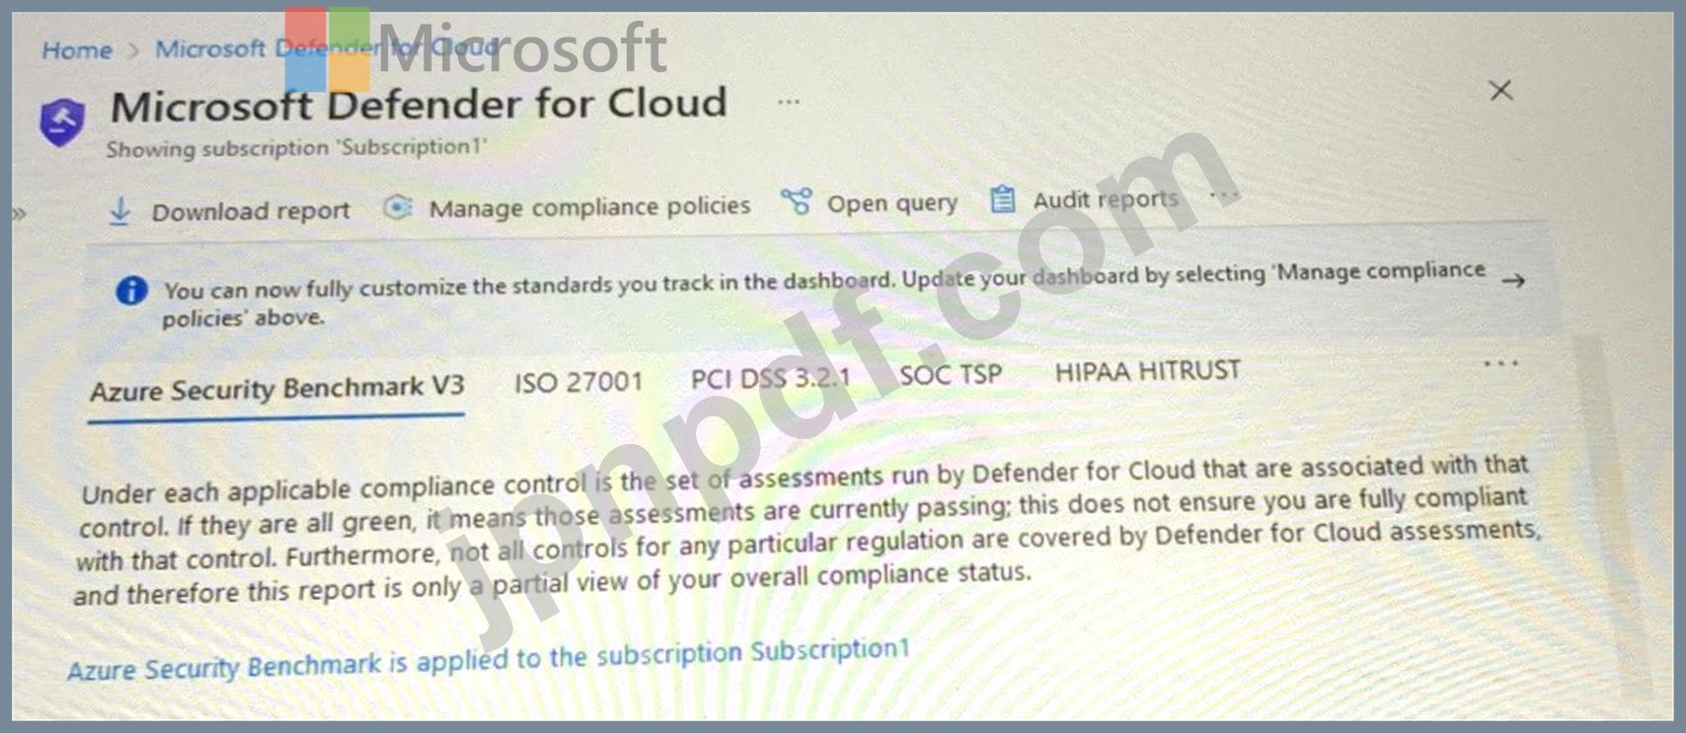
Task: Switch to SOC TSP tab
Action: tap(951, 375)
